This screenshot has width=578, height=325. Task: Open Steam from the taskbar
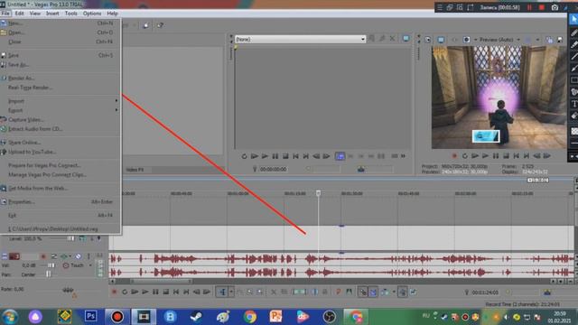point(196,317)
